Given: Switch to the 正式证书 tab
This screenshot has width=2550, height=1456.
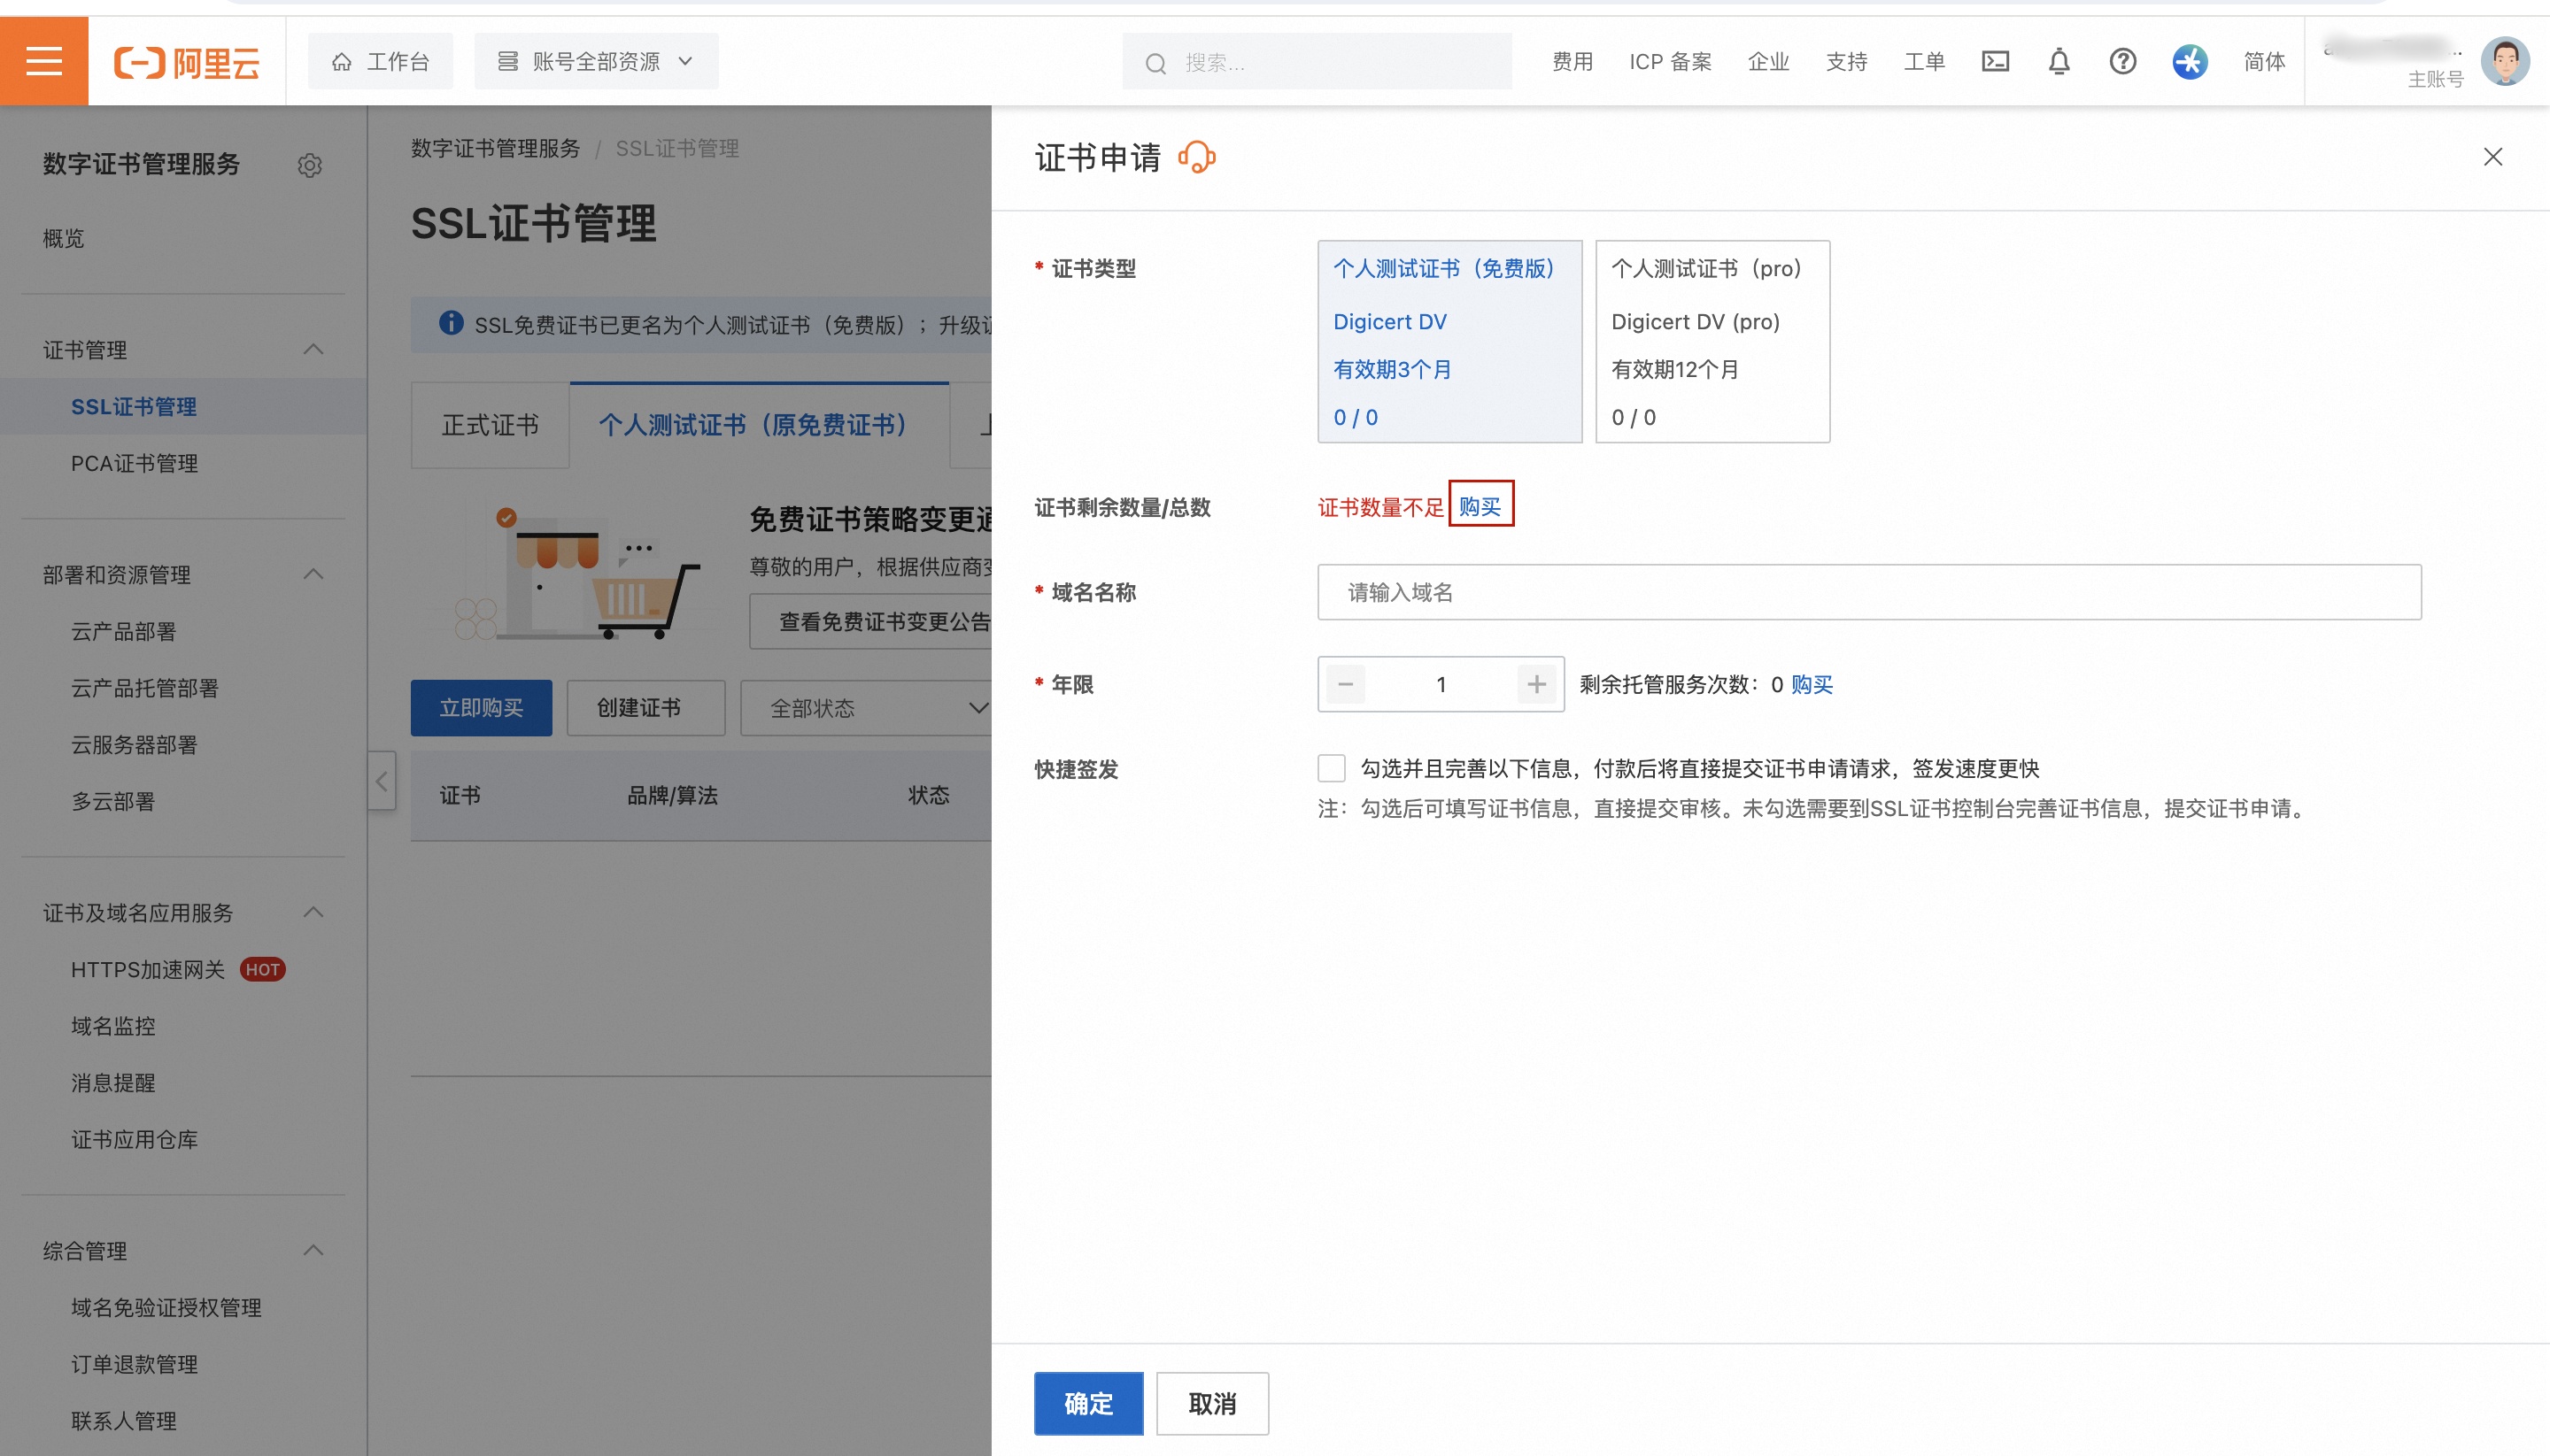Looking at the screenshot, I should [491, 425].
